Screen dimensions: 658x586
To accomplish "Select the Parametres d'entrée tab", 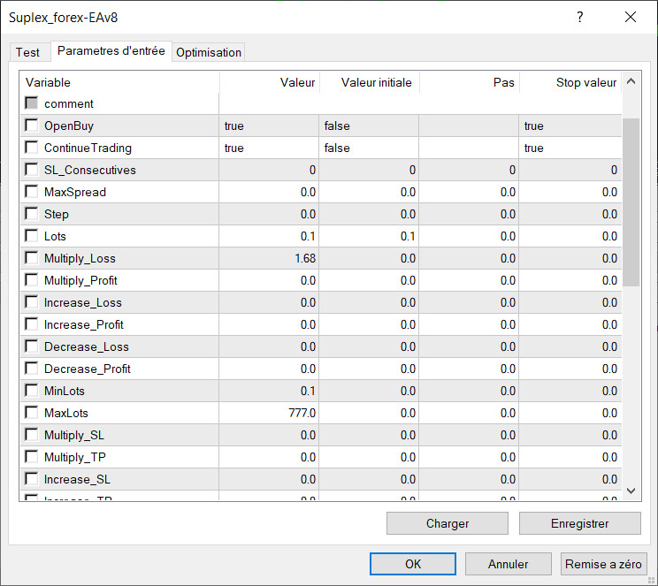I will pos(111,51).
